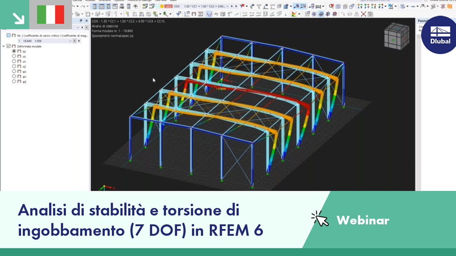Select the φY radio button
The height and width of the screenshot is (256, 456).
click(x=14, y=76)
